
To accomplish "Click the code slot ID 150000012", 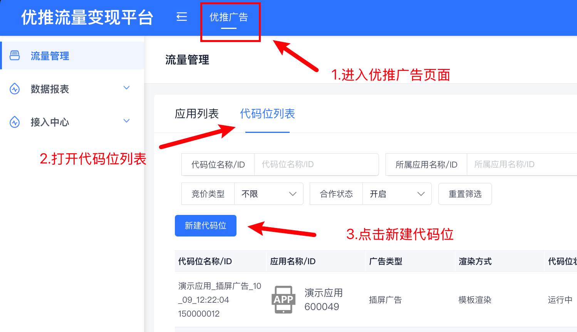I will click(199, 314).
